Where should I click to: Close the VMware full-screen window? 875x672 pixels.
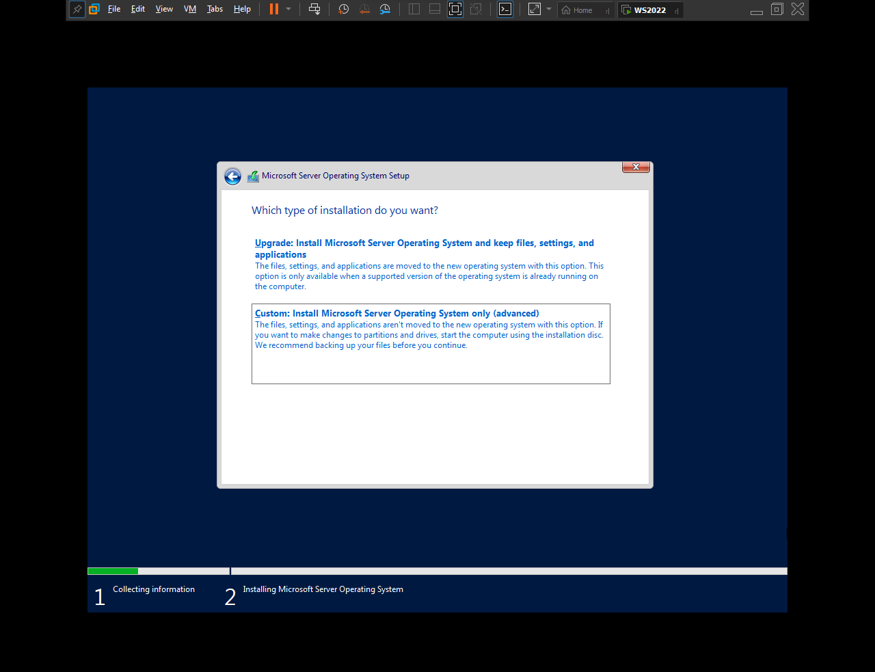[x=798, y=10]
